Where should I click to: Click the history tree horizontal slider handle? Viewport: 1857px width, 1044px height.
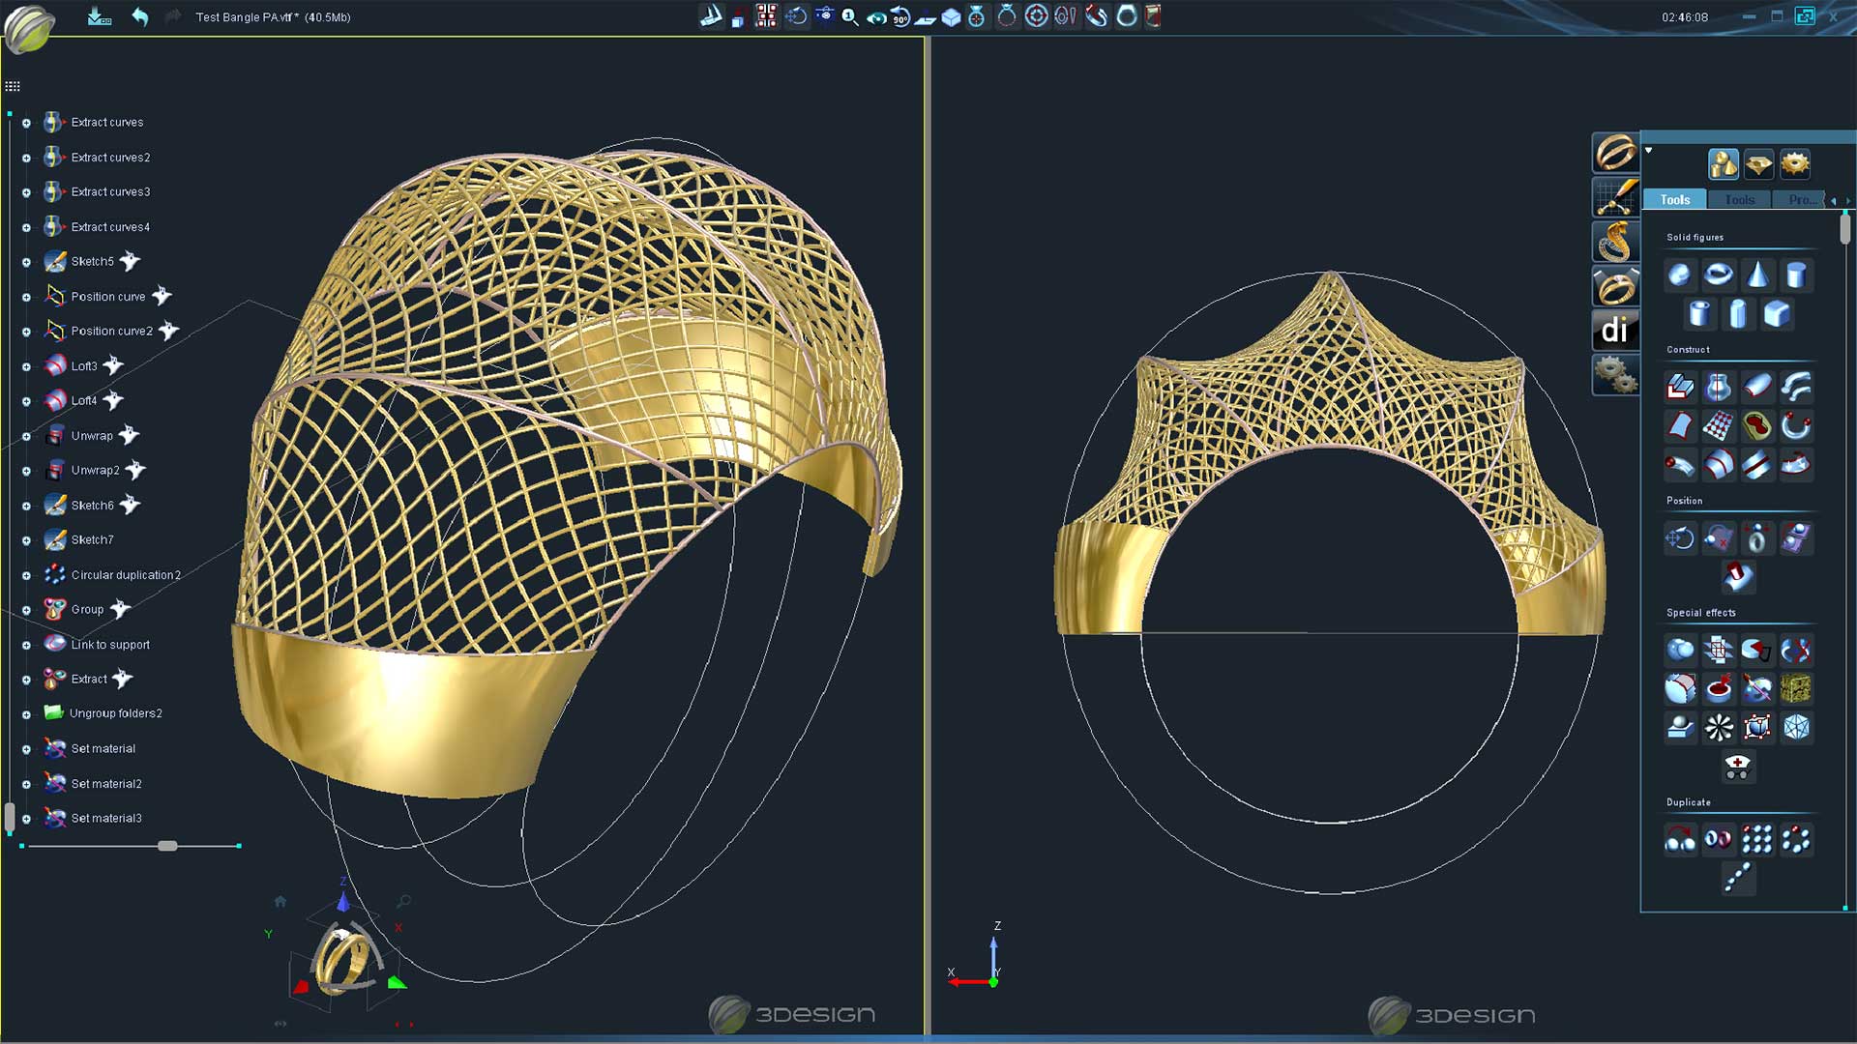(x=167, y=846)
